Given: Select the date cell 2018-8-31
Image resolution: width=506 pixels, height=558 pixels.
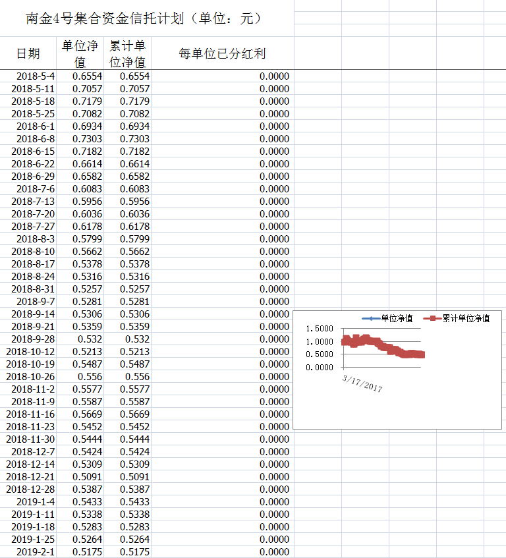Looking at the screenshot, I should pyautogui.click(x=28, y=289).
